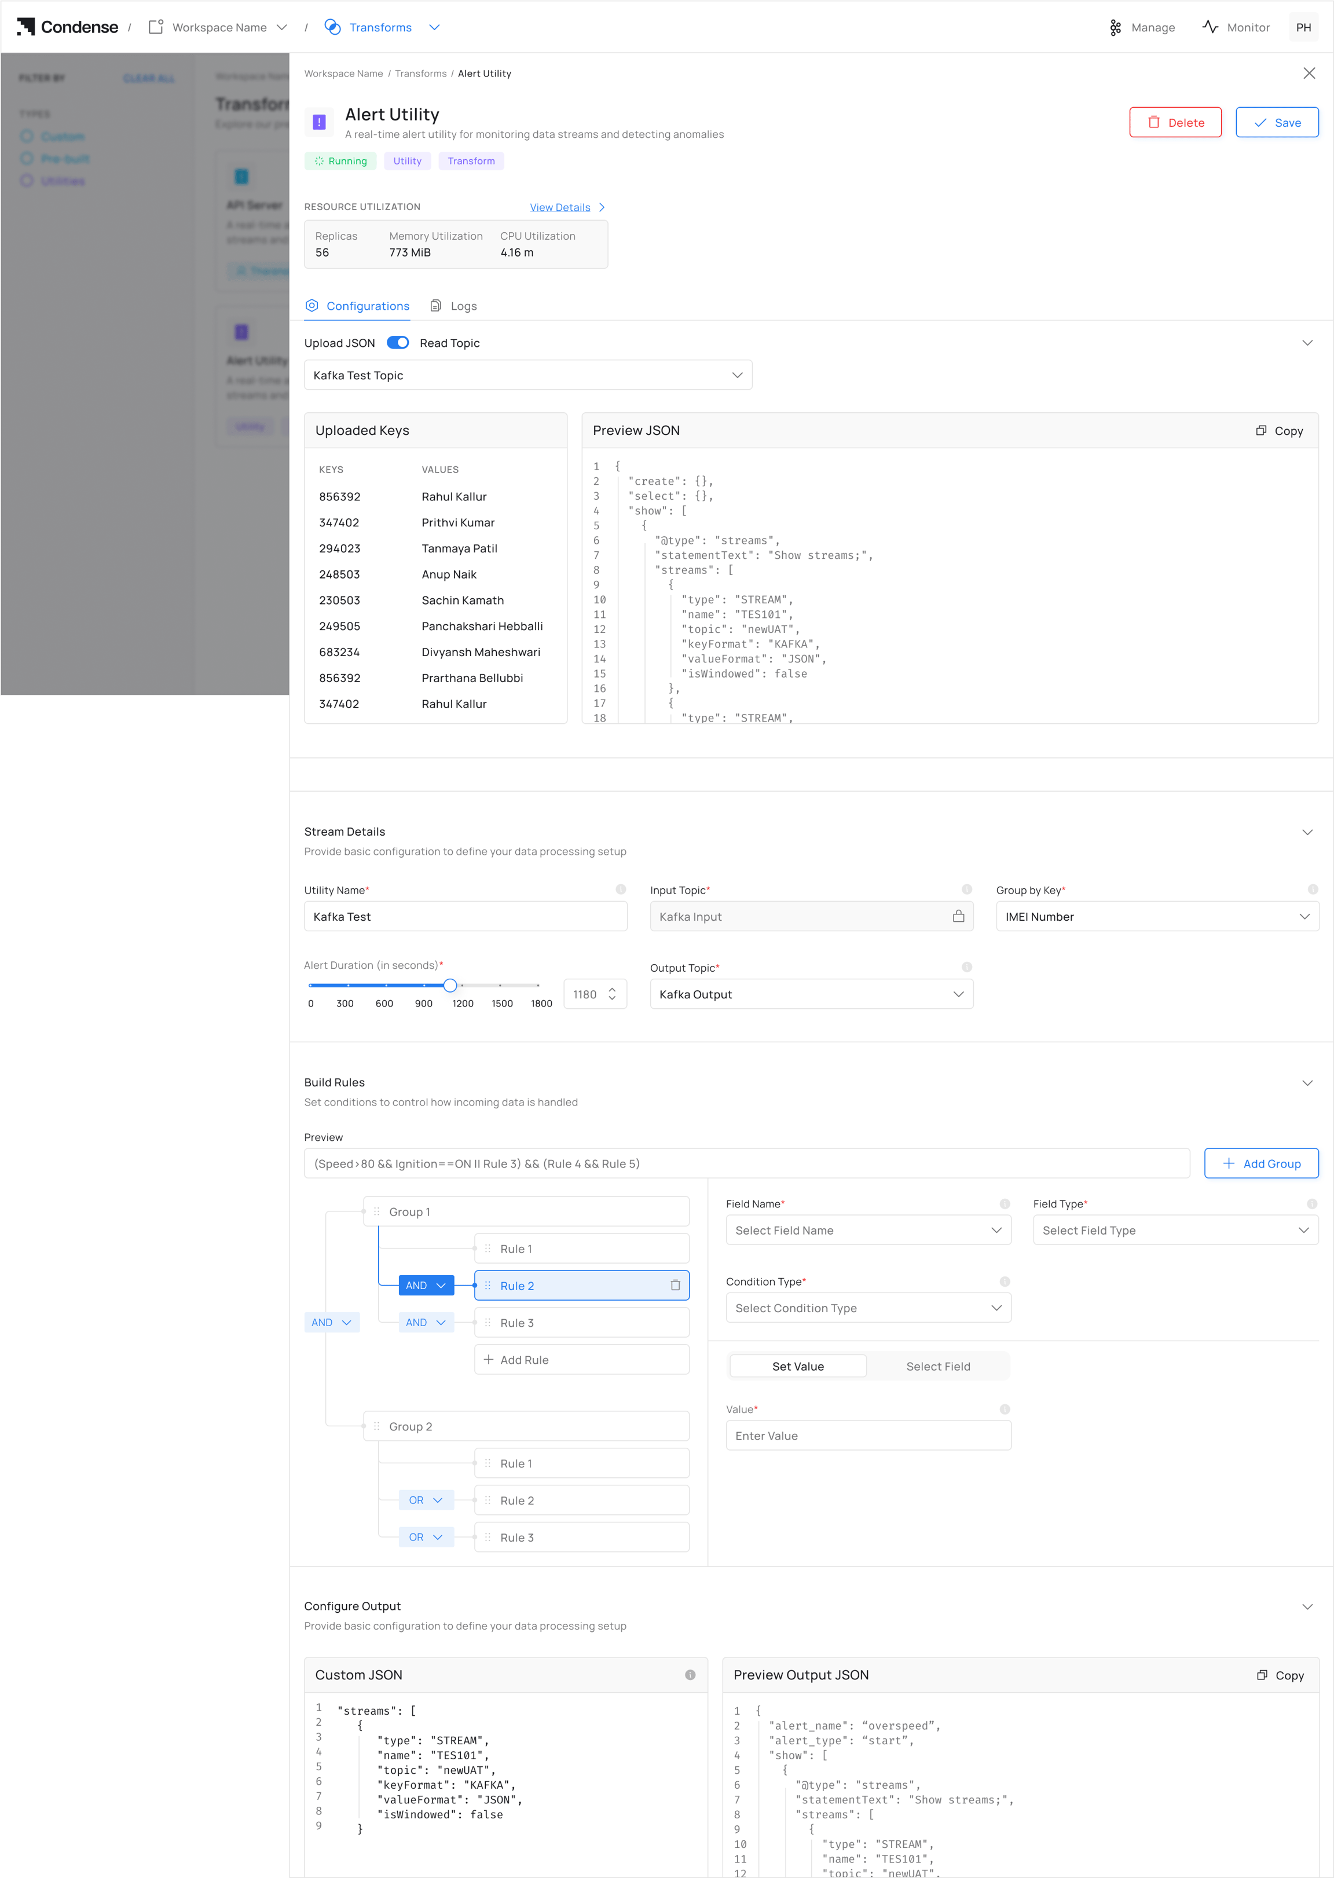Delete Rule 2 using trash icon
Image resolution: width=1334 pixels, height=1878 pixels.
675,1285
